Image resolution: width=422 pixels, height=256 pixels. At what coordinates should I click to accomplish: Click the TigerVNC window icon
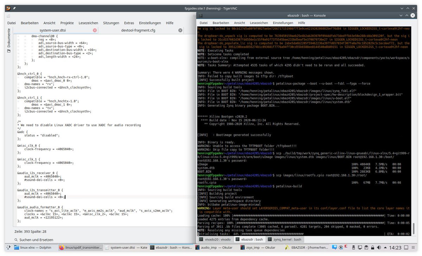8,7
